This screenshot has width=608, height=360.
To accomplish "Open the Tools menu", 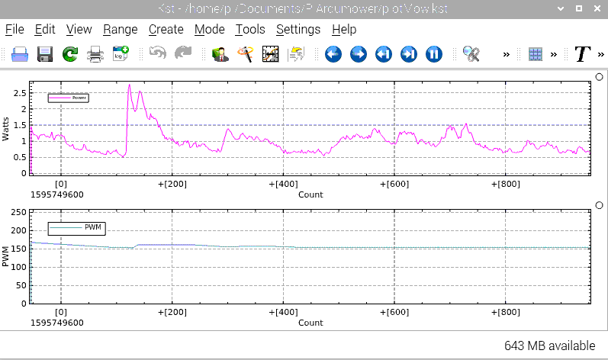I will pyautogui.click(x=250, y=30).
